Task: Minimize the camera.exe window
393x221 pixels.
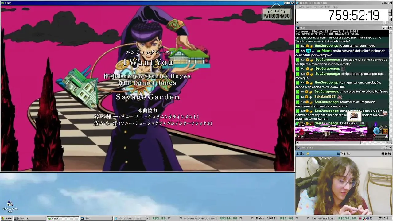Action: point(383,148)
